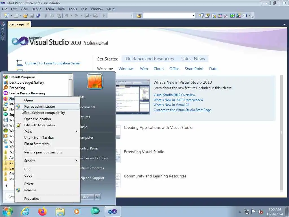Close the Start Page tab
The height and width of the screenshot is (217, 289).
click(x=28, y=24)
